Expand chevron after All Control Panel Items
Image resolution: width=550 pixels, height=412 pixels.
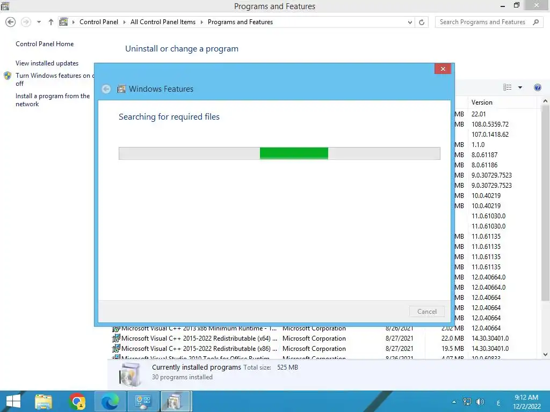(x=202, y=22)
